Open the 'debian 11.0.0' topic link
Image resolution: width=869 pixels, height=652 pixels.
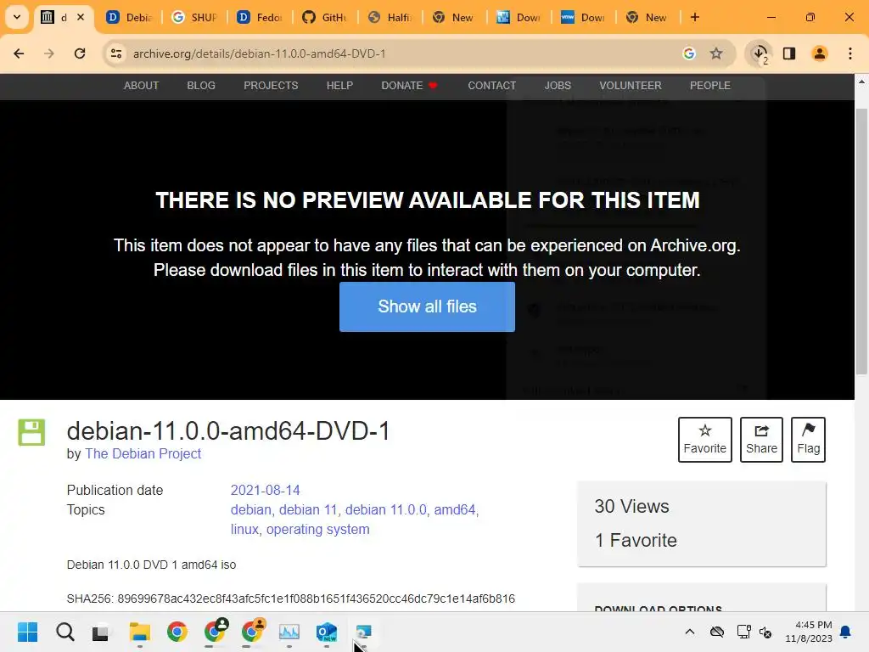[x=386, y=509]
